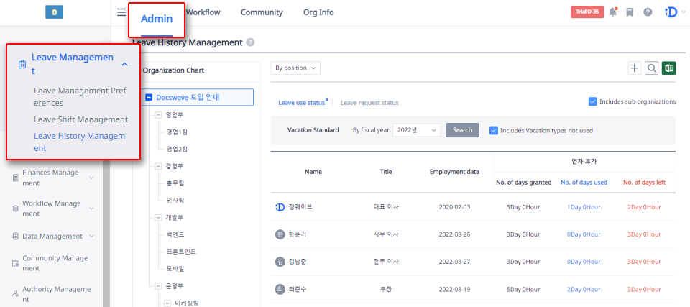The height and width of the screenshot is (307, 690).
Task: Open the profile menu arrow
Action: (683, 12)
